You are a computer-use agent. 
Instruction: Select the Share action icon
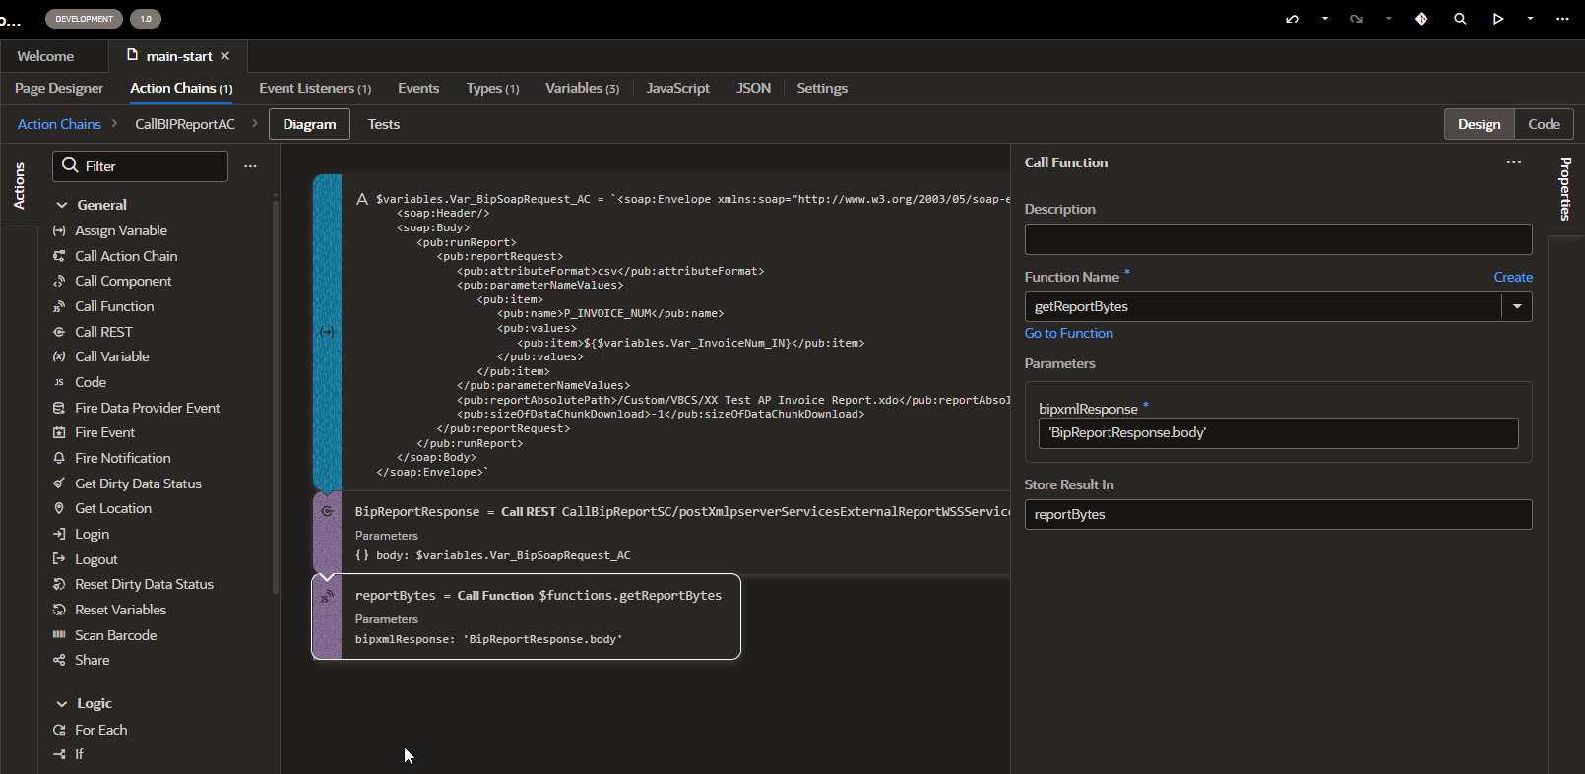59,660
